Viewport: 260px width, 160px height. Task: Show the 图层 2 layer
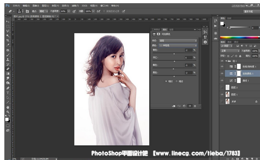pos(222,87)
